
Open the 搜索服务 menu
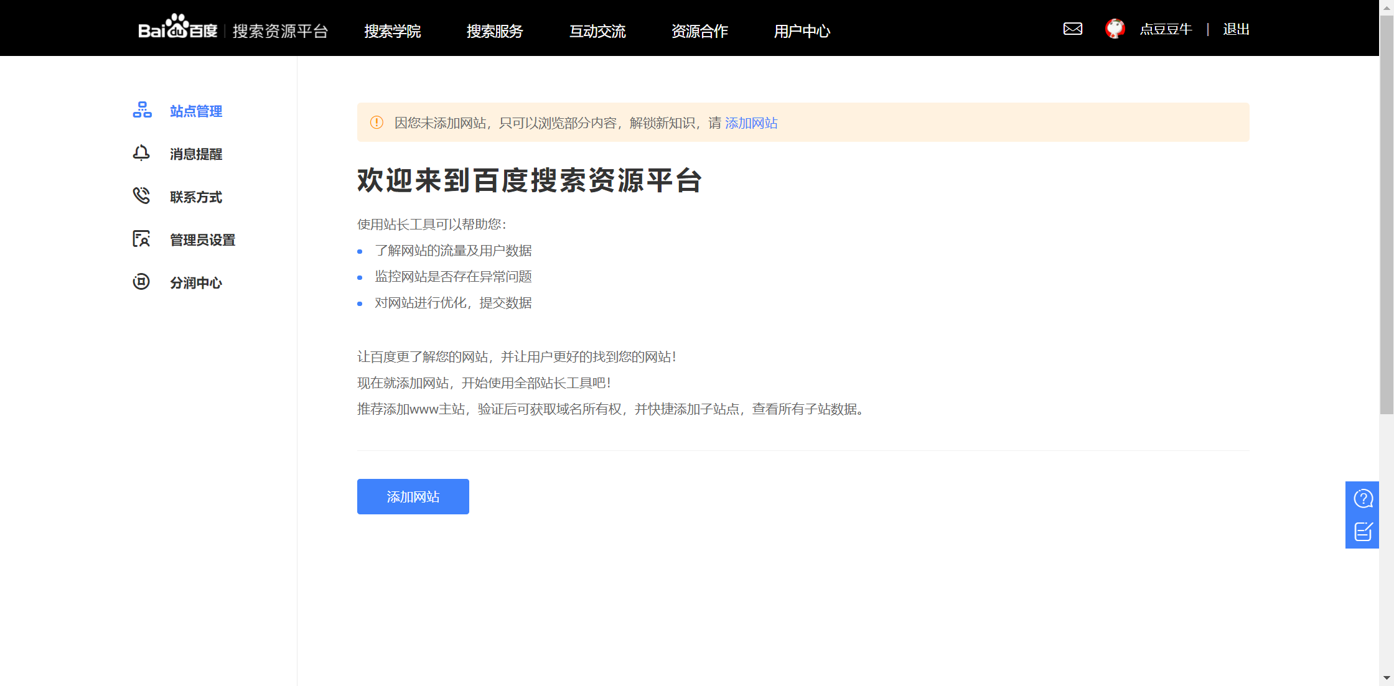pyautogui.click(x=495, y=31)
